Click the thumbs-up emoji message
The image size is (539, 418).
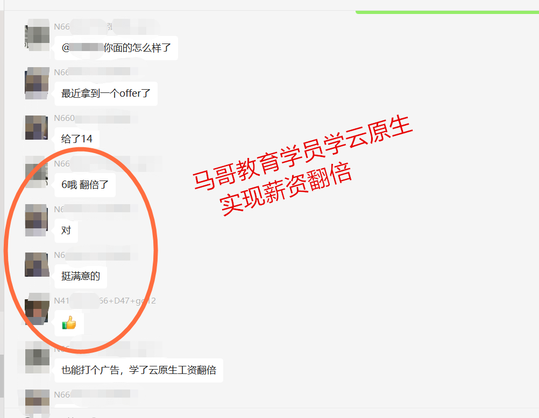click(69, 323)
